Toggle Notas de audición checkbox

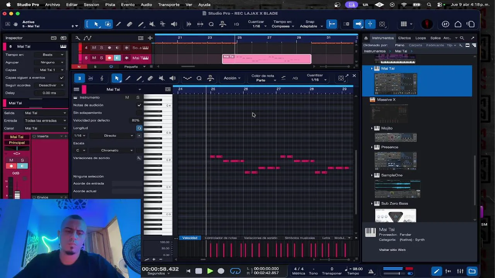pos(139,105)
